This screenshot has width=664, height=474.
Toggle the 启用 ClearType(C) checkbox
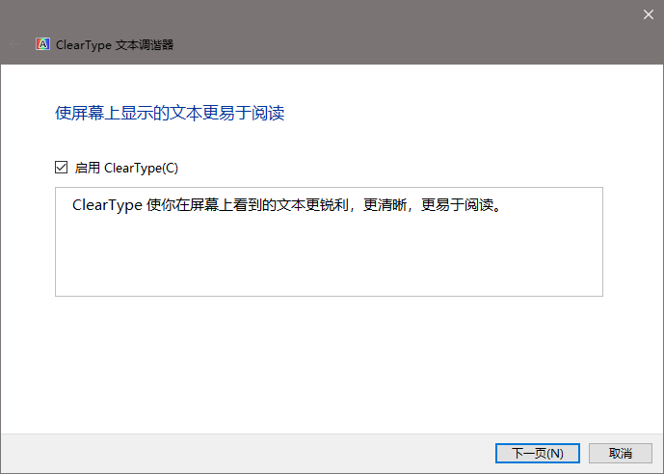(61, 168)
